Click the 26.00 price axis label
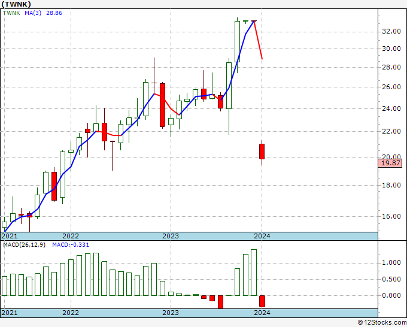 [x=391, y=87]
